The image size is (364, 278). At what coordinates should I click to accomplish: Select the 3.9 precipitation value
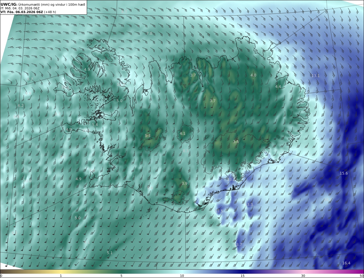pos(184,184)
